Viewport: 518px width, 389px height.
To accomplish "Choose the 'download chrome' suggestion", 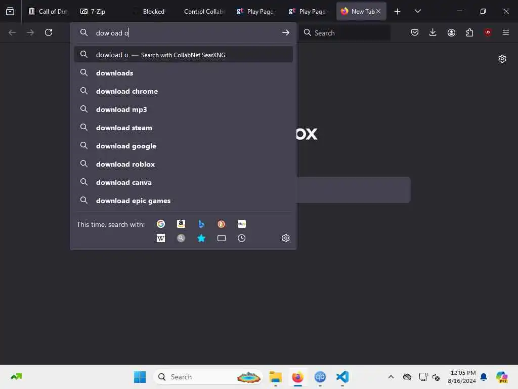I will (183, 91).
